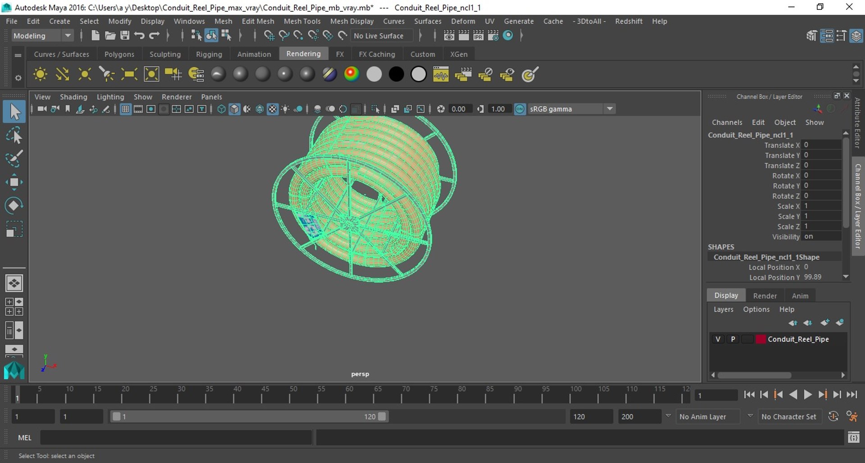
Task: Click the MEL command input field
Action: pos(176,437)
